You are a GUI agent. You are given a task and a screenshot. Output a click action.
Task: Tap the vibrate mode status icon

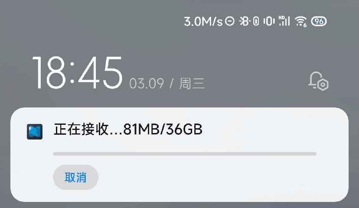269,21
